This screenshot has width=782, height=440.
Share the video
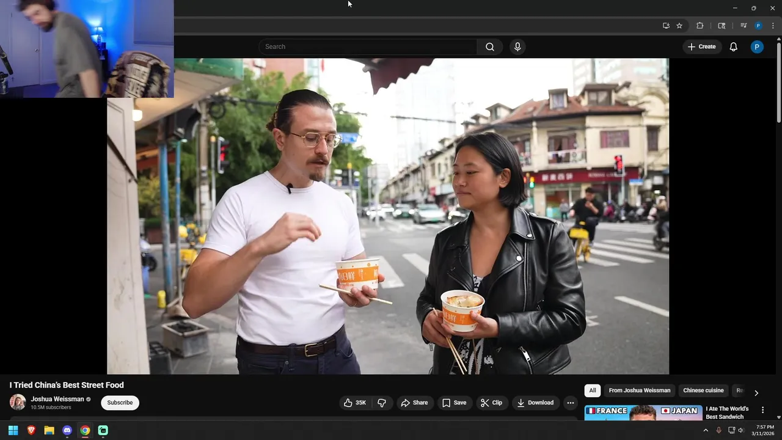click(x=414, y=403)
